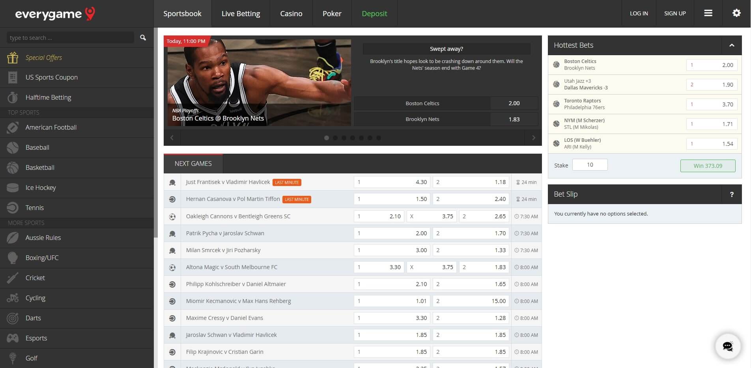Click the Esports gamepad icon

click(13, 338)
